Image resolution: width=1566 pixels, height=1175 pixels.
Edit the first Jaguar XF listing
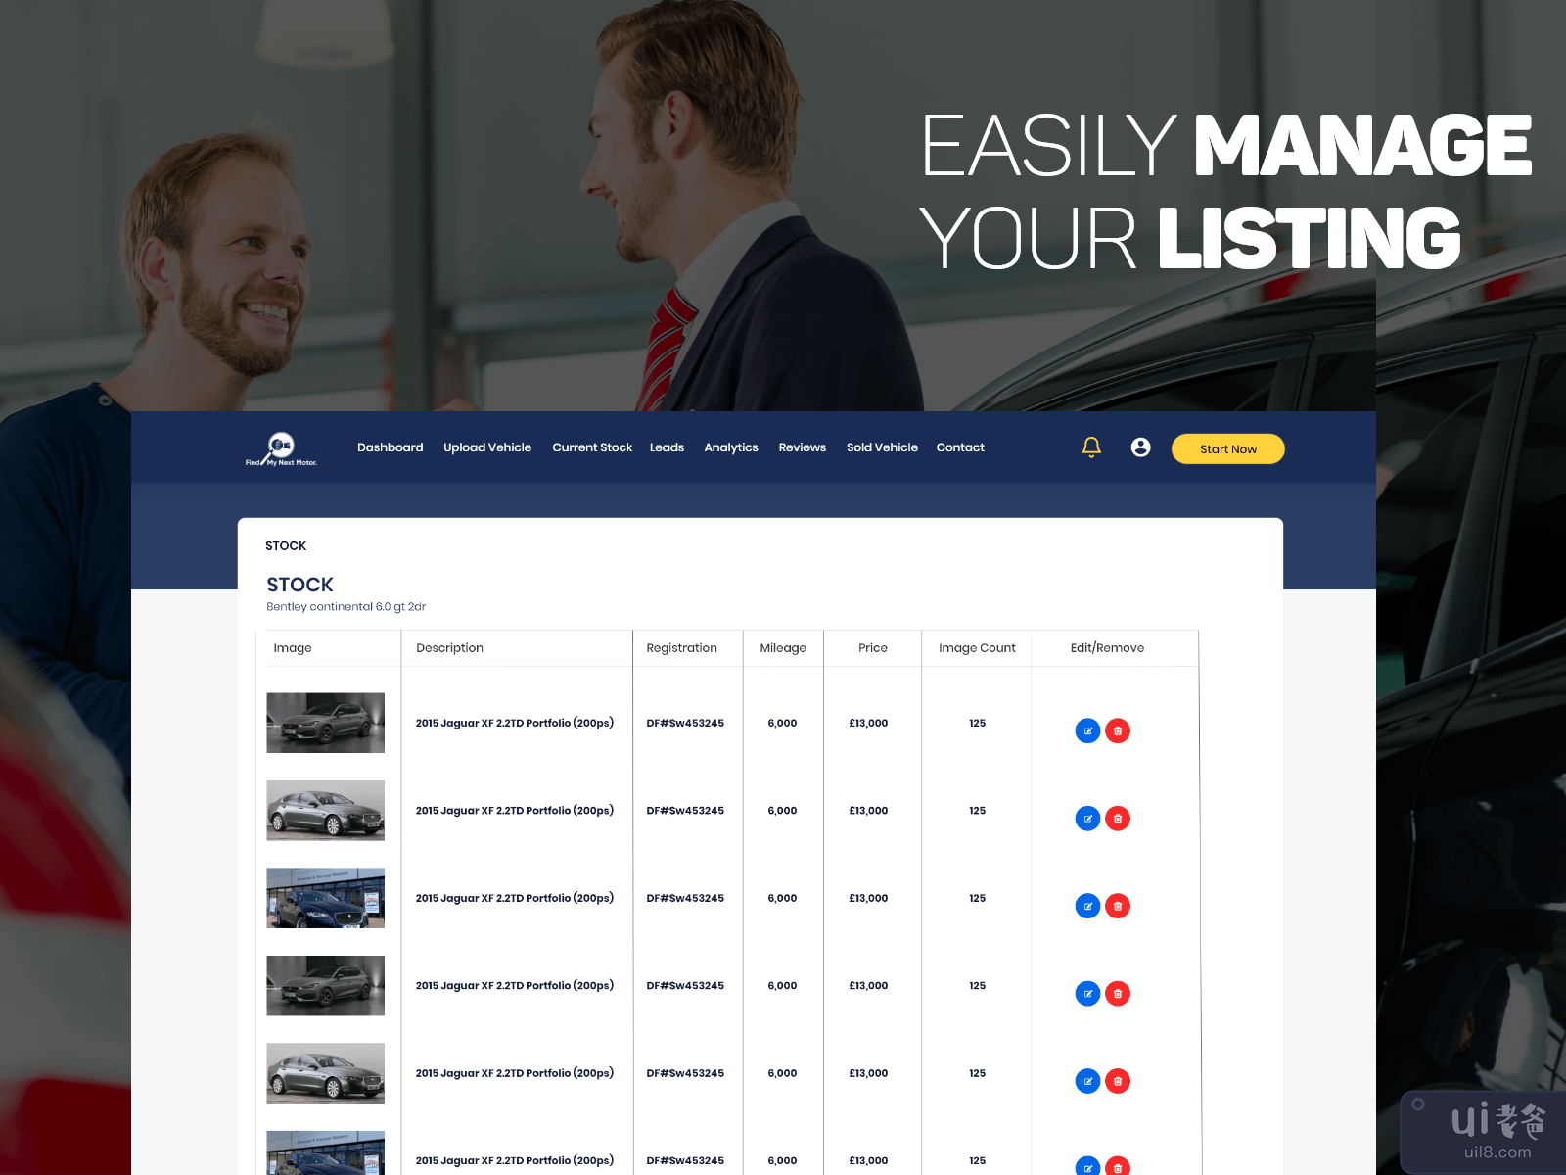pos(1087,731)
